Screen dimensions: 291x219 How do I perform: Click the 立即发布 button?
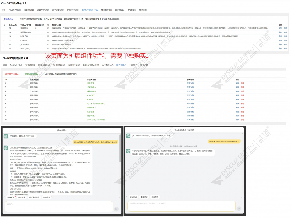coord(47,197)
